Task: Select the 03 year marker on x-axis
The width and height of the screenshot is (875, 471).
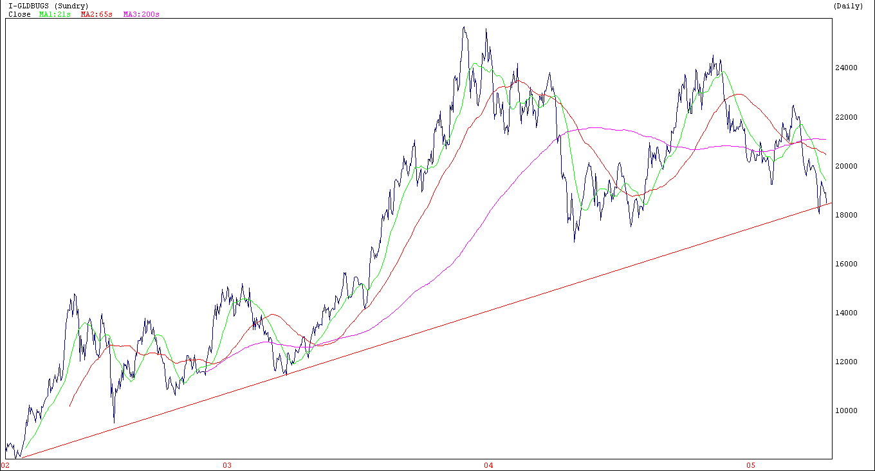Action: click(x=226, y=465)
